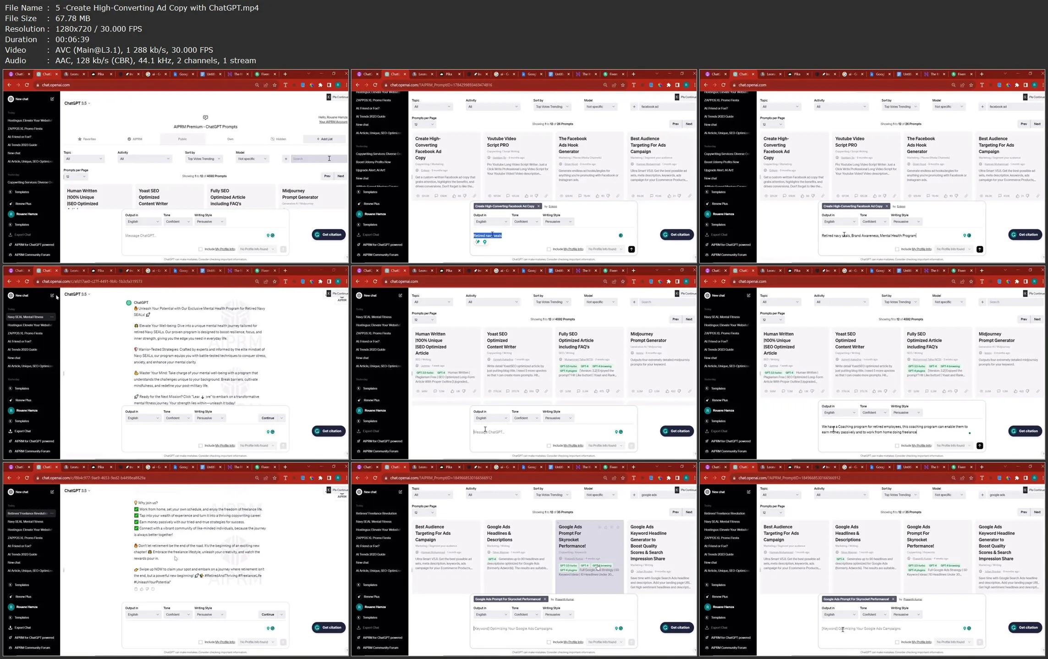This screenshot has height=659, width=1048.
Task: Click scroll-to-bottom arrow in Navy SEAL response frame
Action: [x=203, y=397]
